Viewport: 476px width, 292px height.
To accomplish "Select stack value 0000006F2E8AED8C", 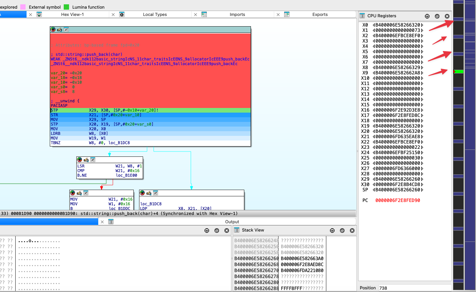I will 302,264.
